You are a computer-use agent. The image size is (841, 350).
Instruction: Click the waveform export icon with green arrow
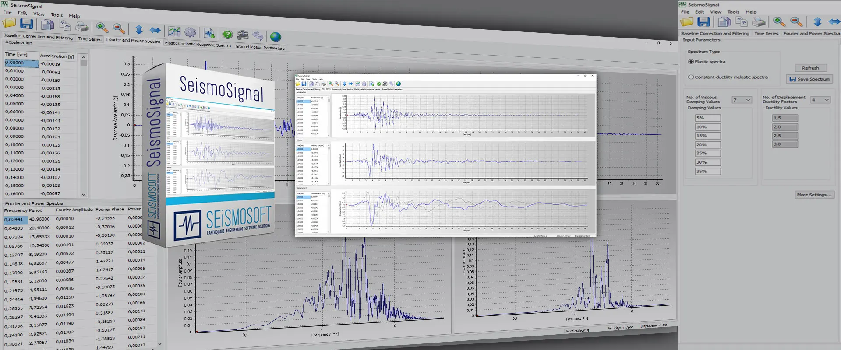tap(209, 33)
